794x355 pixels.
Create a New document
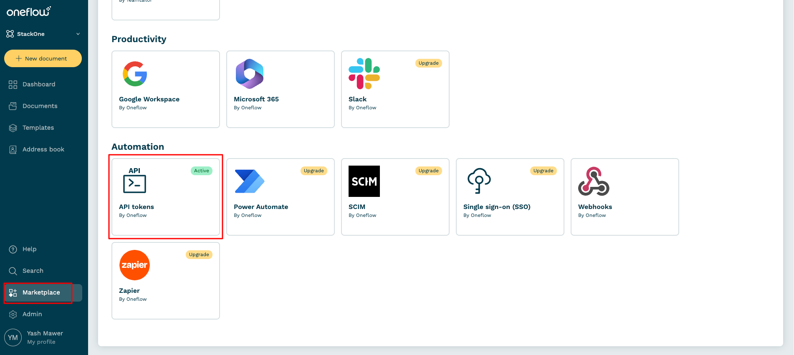point(43,58)
